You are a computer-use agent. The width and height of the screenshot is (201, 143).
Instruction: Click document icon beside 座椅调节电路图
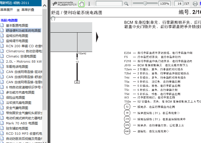click(x=2, y=41)
